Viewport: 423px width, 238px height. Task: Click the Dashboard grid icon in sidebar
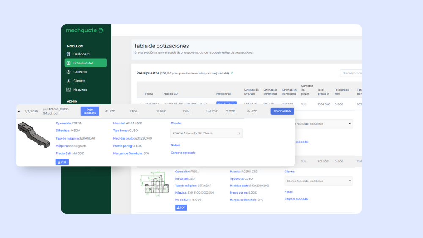[69, 54]
